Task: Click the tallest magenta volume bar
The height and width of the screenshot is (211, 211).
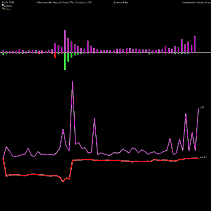Action: [65, 42]
